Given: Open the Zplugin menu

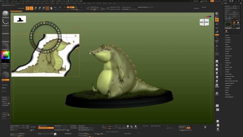Looking at the screenshot, I should 105,3.
